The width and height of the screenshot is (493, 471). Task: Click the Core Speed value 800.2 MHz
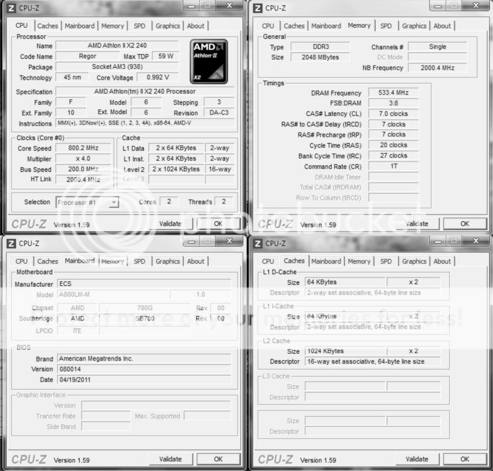[x=83, y=148]
